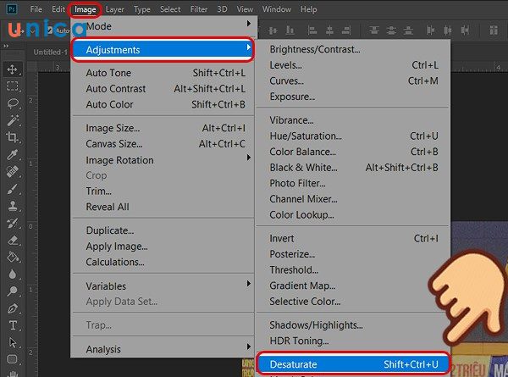Choose Black & White adjustment
The width and height of the screenshot is (508, 377).
coord(353,168)
